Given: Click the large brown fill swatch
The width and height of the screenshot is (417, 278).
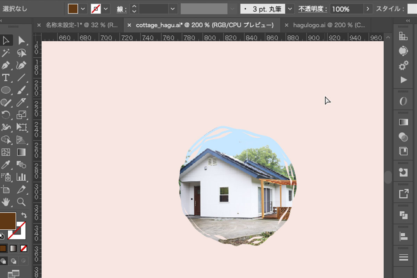Looking at the screenshot, I should click(8, 221).
